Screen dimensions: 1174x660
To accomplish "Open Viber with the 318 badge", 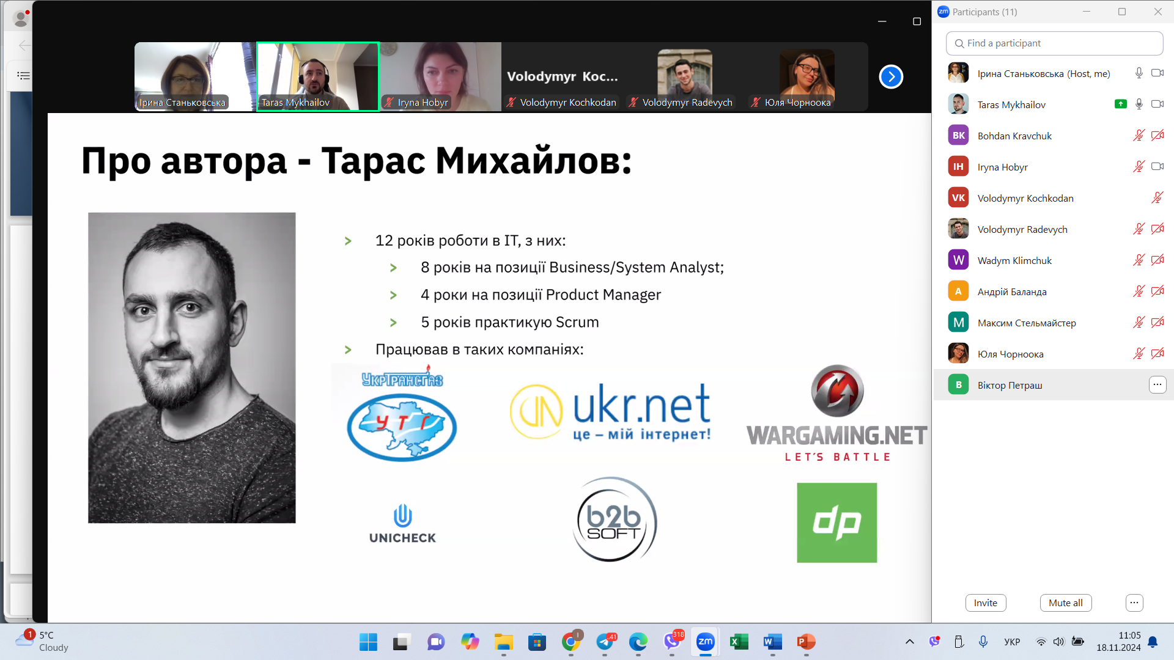I will click(x=672, y=642).
